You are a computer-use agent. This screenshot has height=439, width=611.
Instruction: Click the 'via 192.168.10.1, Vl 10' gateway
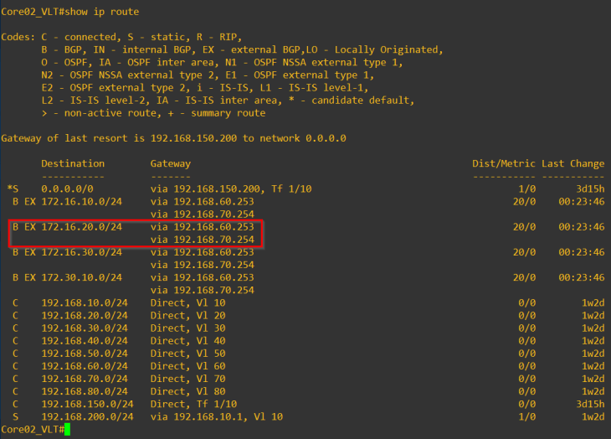216,416
